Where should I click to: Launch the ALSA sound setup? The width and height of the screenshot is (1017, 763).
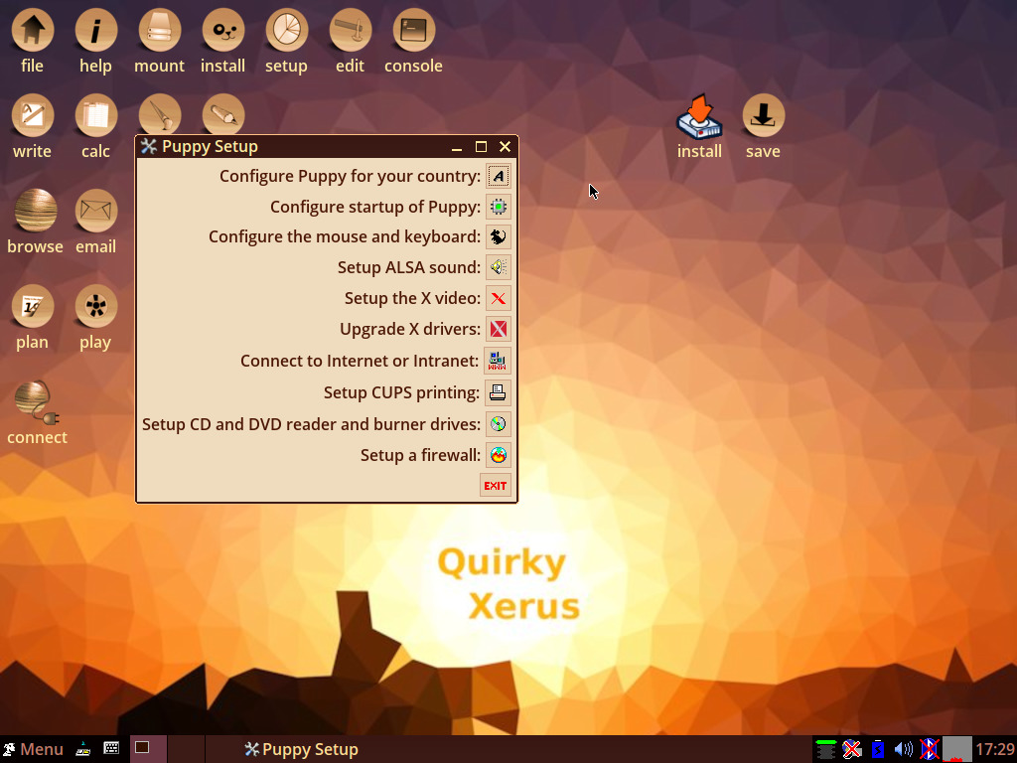point(497,267)
